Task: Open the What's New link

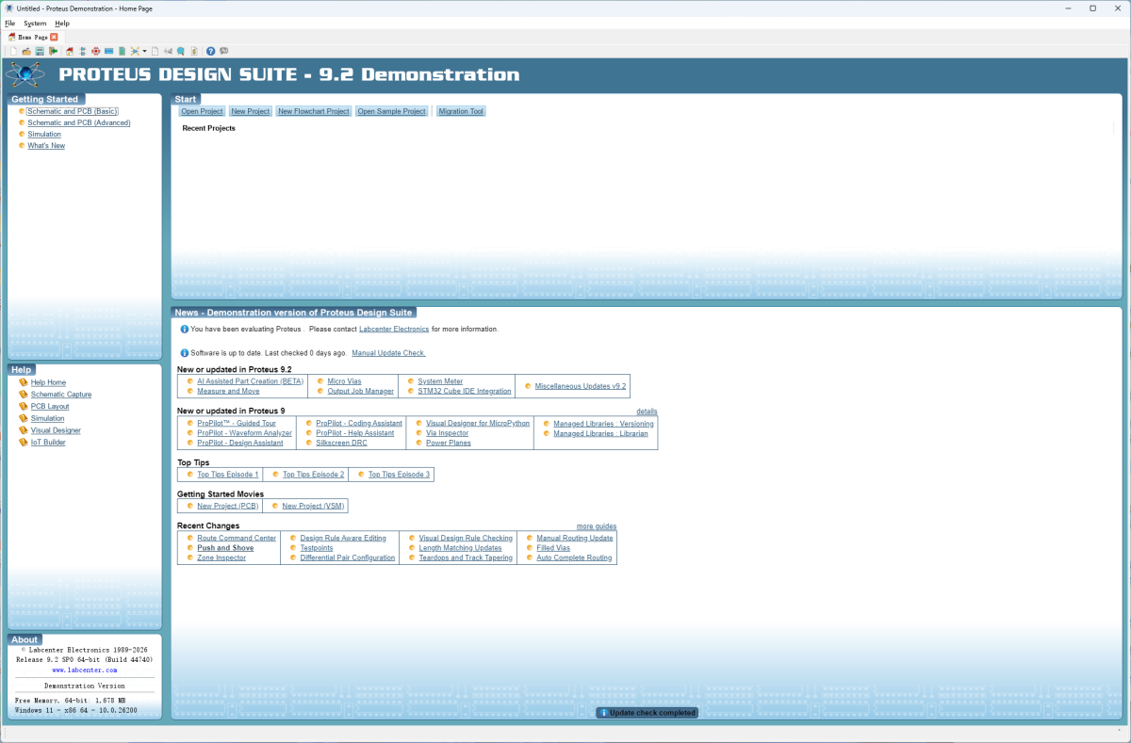Action: click(46, 146)
